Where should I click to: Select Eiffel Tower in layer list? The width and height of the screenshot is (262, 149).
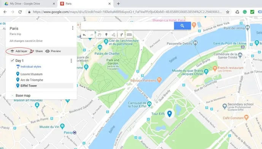click(x=29, y=86)
